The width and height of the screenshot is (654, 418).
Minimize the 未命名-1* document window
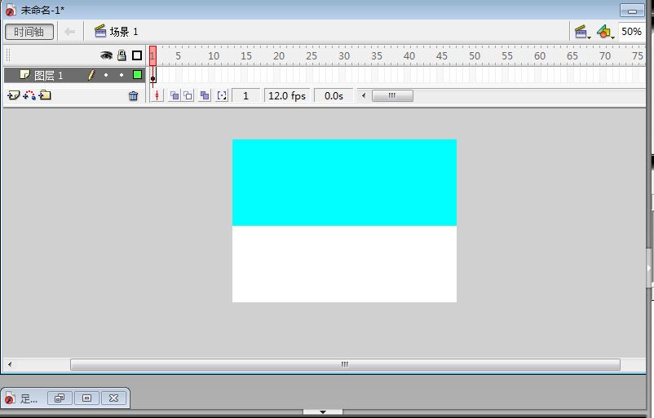click(x=632, y=11)
